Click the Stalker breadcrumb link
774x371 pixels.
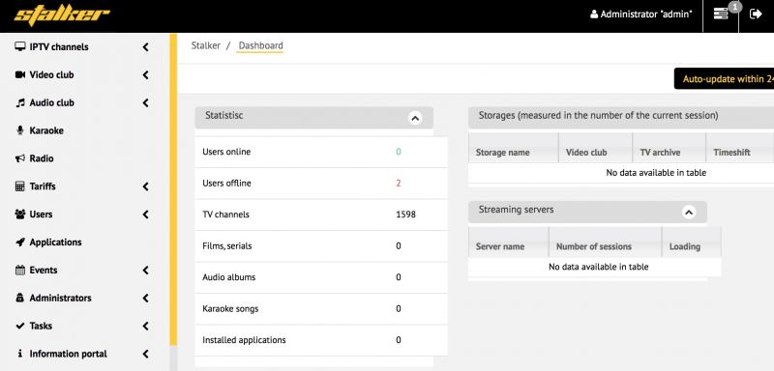coord(206,45)
